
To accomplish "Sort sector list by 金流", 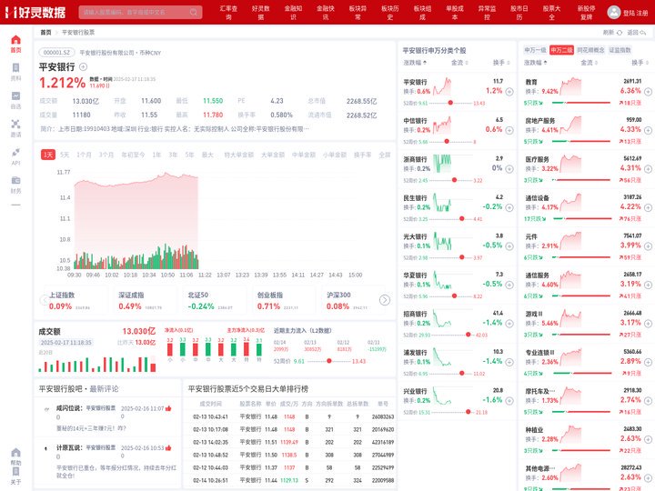I will coord(589,63).
